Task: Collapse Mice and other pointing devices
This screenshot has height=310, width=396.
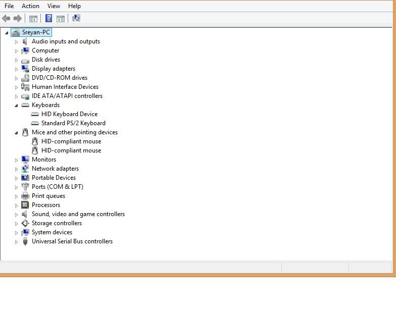Action: click(x=16, y=133)
